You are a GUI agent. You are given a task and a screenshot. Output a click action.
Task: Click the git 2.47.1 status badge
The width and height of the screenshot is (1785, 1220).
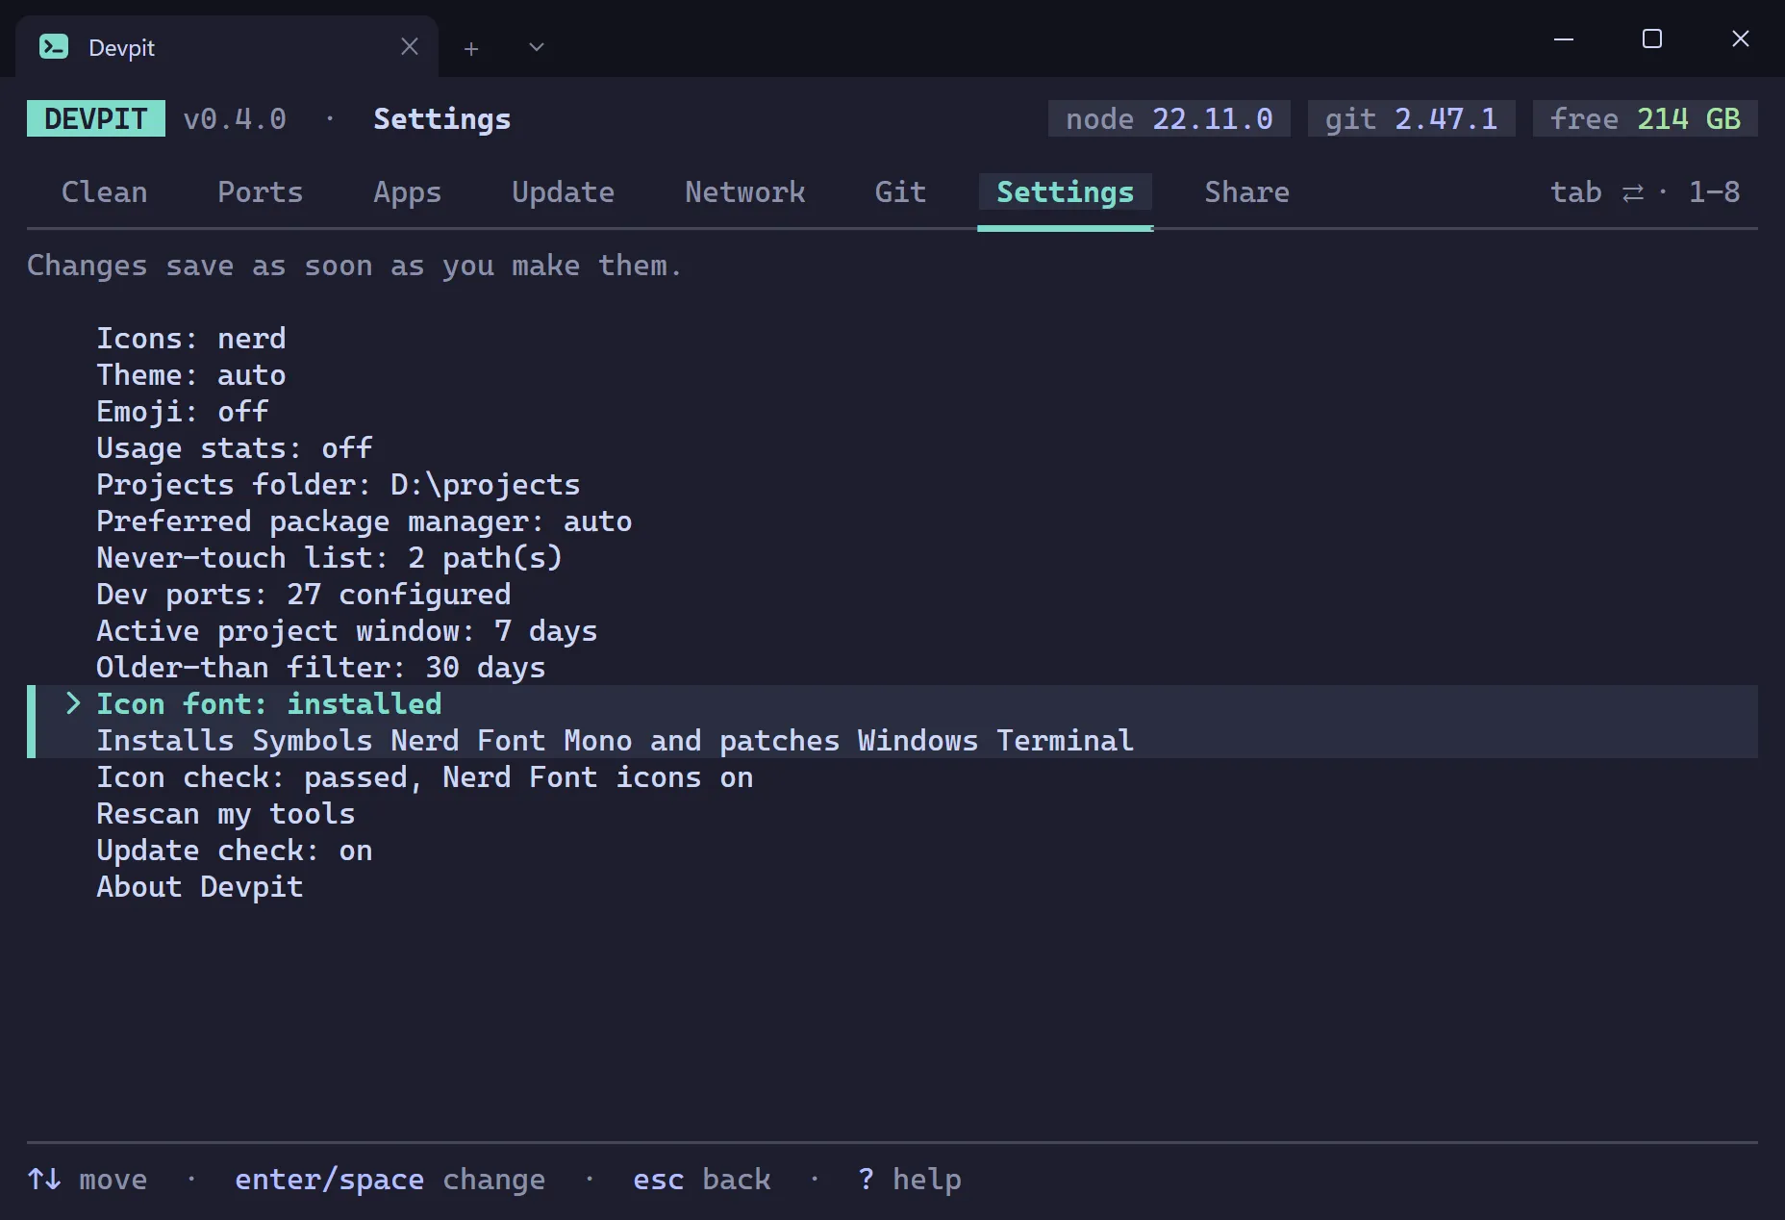pyautogui.click(x=1412, y=118)
